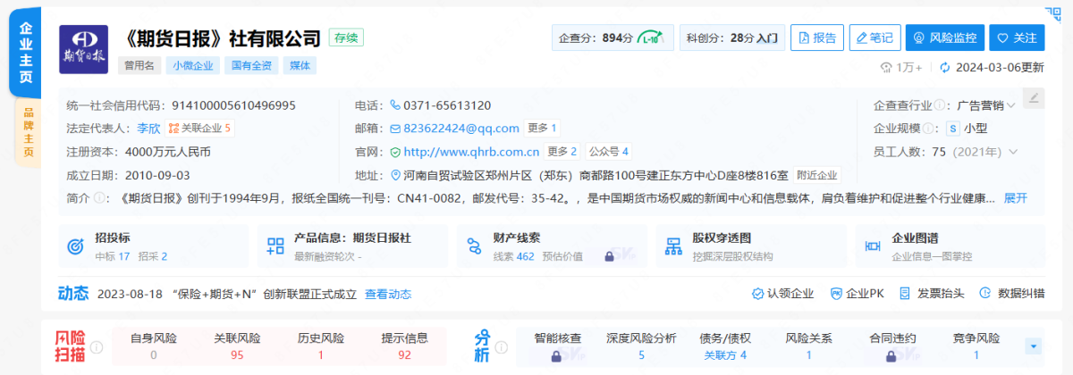
Task: Expand analysis section blue dropdown arrow
Action: [x=1035, y=346]
